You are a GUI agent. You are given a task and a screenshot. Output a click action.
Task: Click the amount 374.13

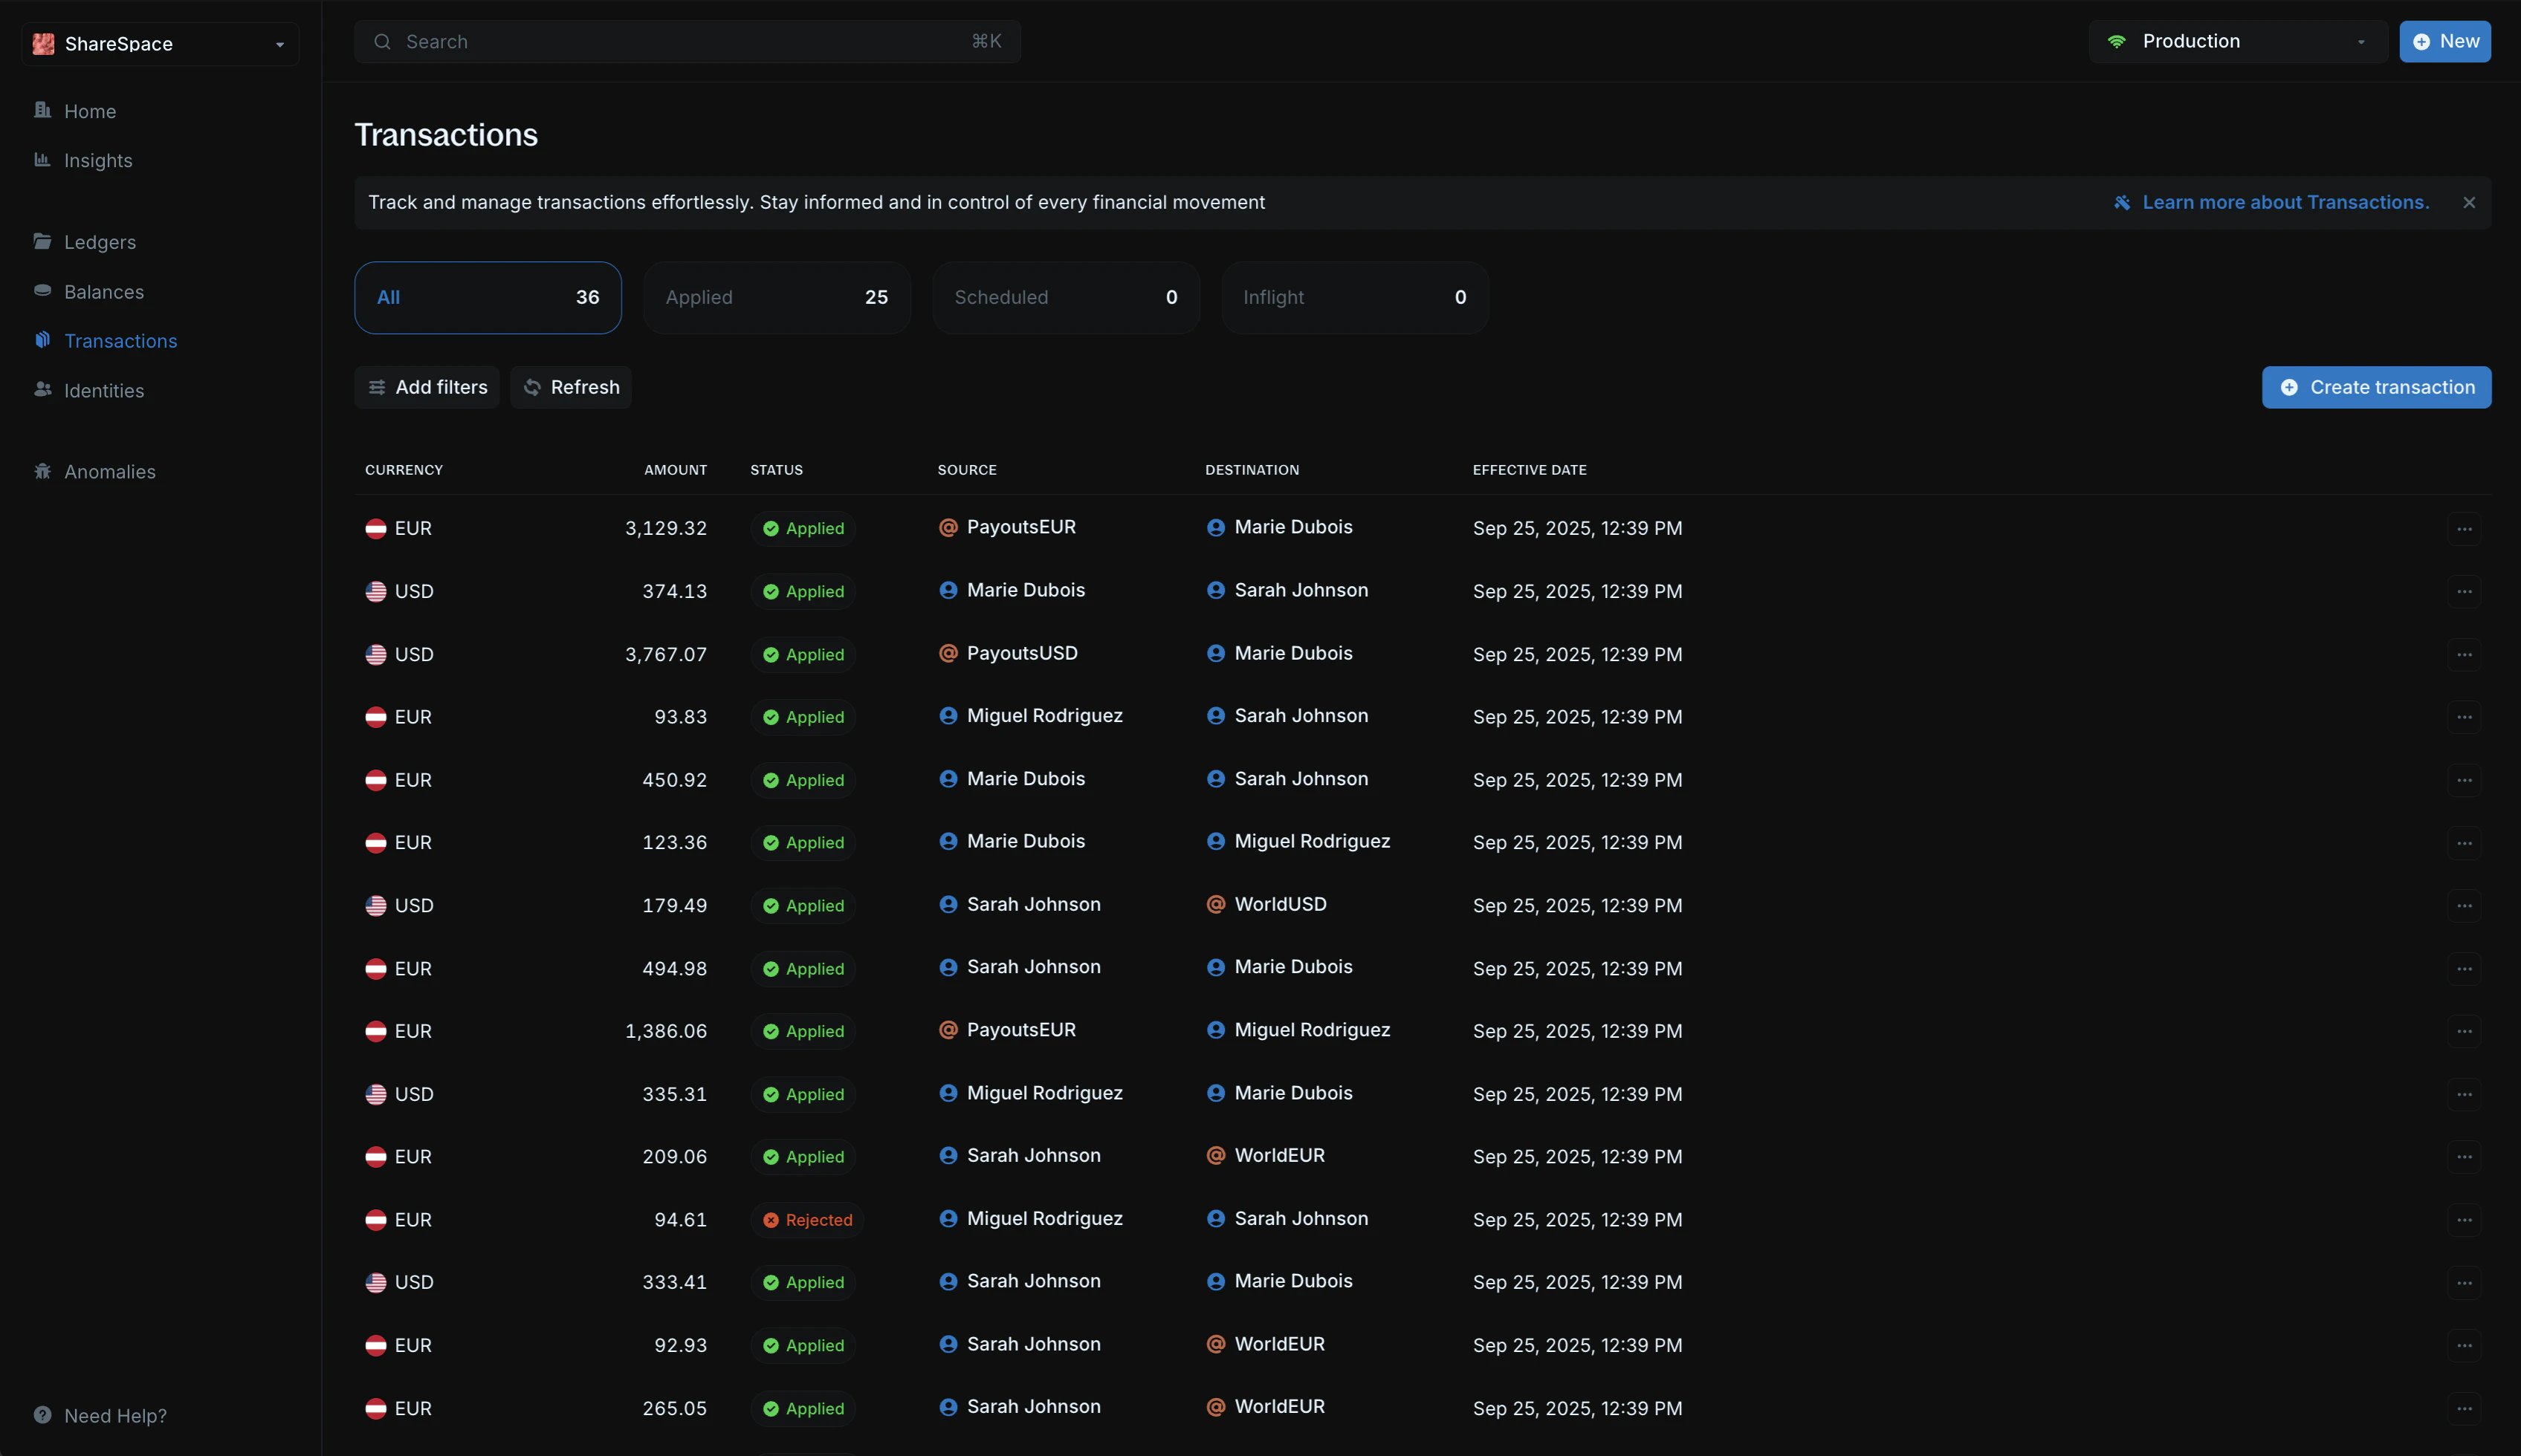674,591
